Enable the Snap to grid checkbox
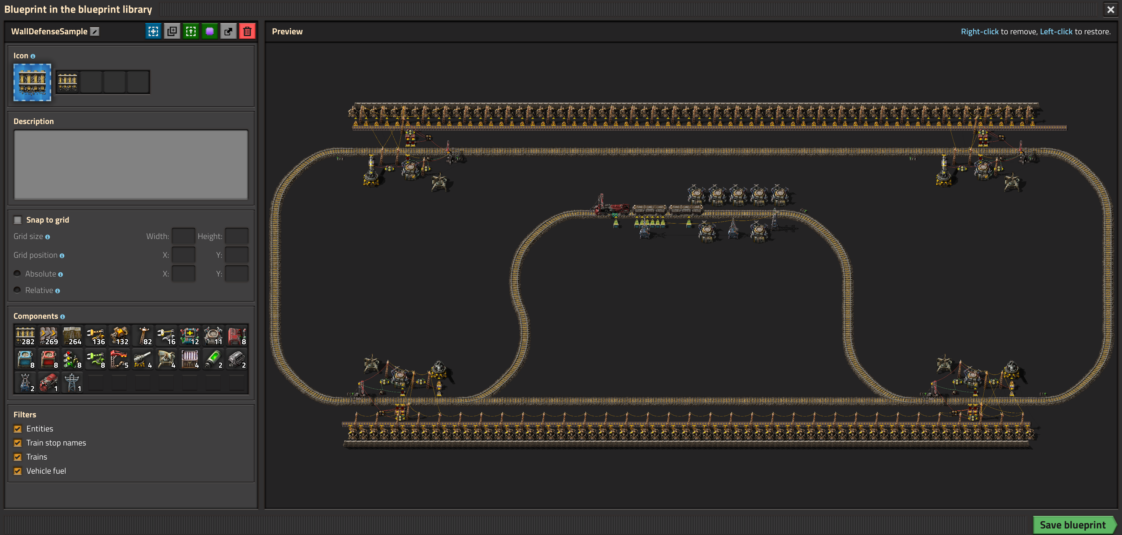Screen dimensions: 1122x535 pos(18,220)
